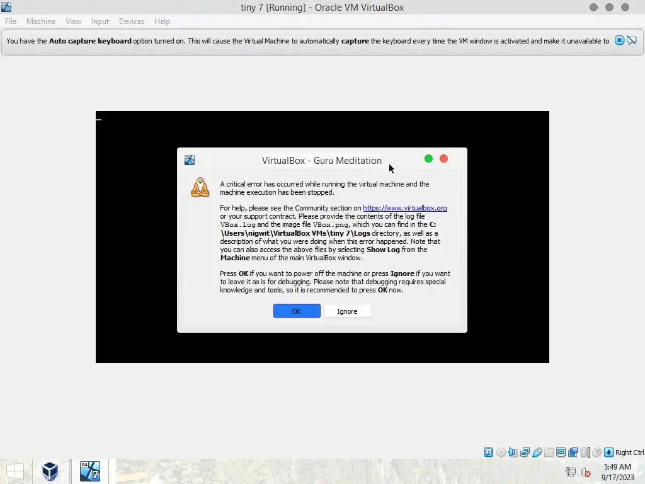Screen dimensions: 645x484
Task: Click the main window title bar text
Action: click(x=322, y=8)
